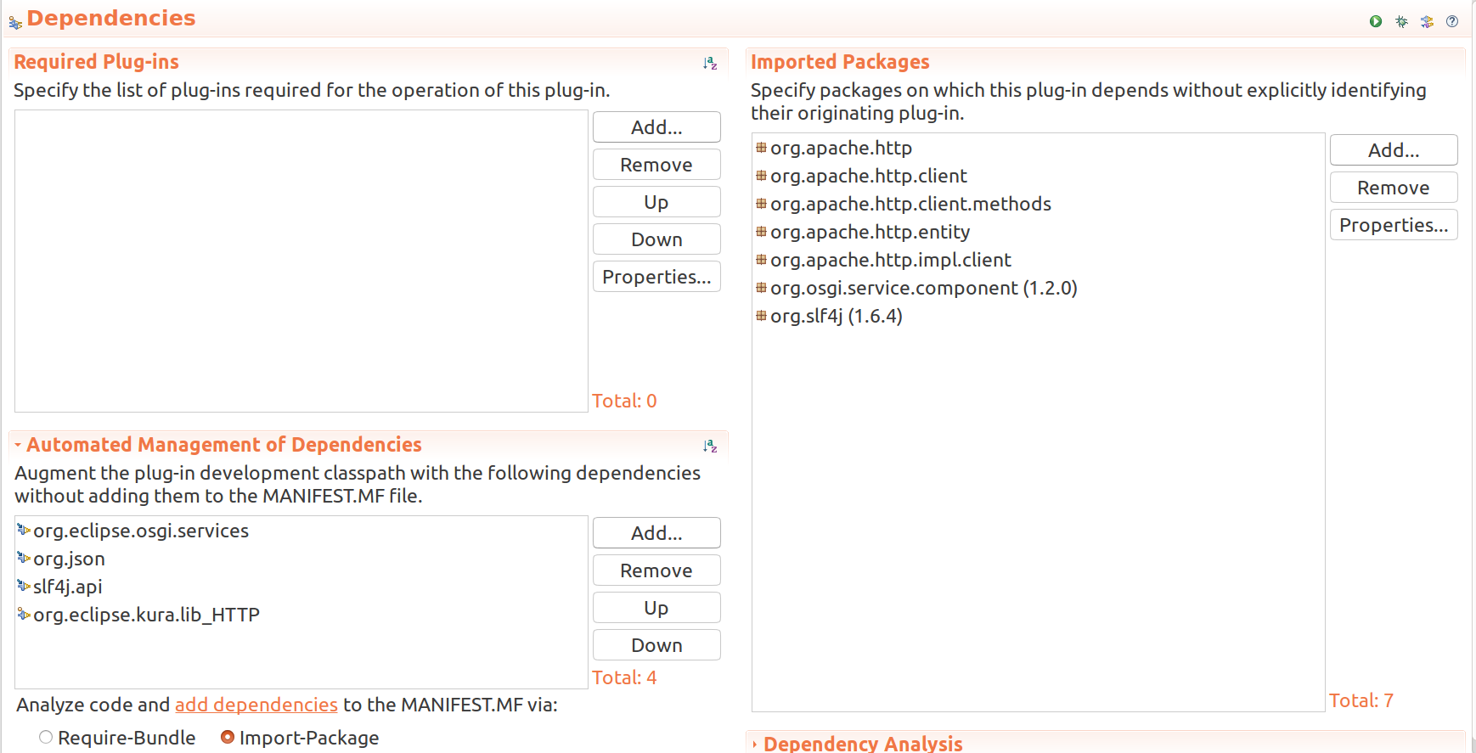Image resolution: width=1476 pixels, height=753 pixels.
Task: Open Properties... for Imported Packages
Action: (1393, 225)
